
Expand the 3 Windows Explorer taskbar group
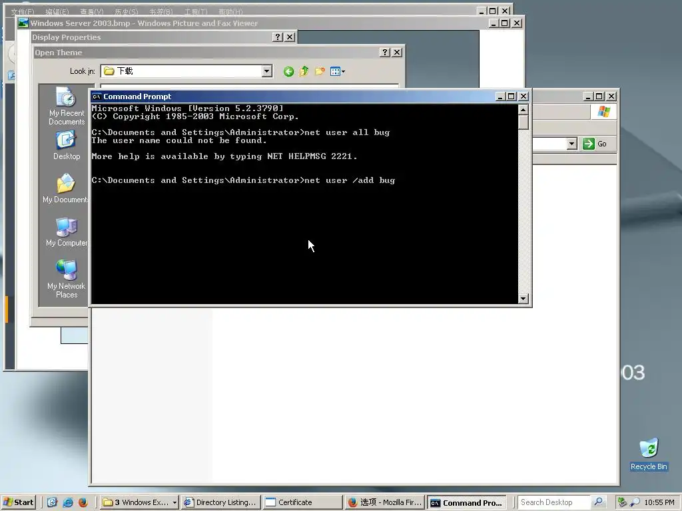point(139,502)
